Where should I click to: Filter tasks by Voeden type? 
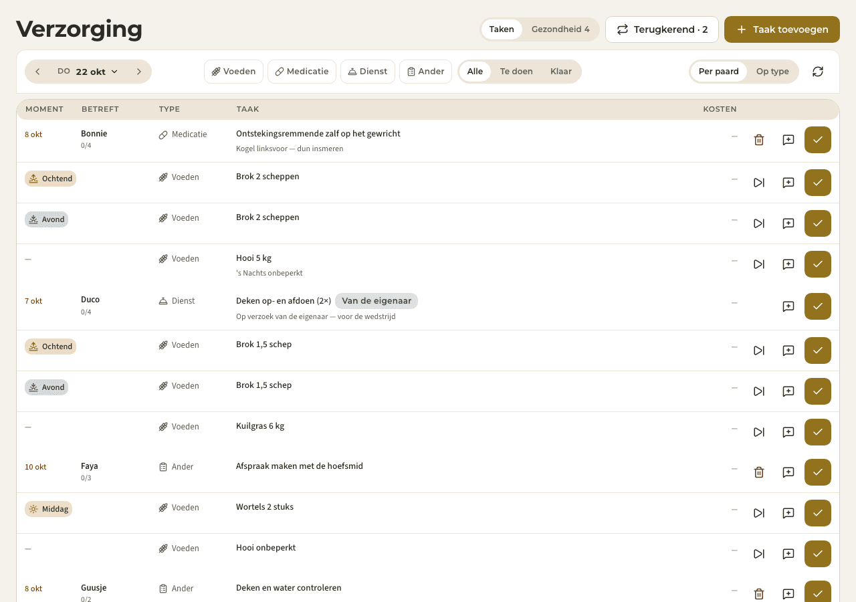pyautogui.click(x=233, y=72)
